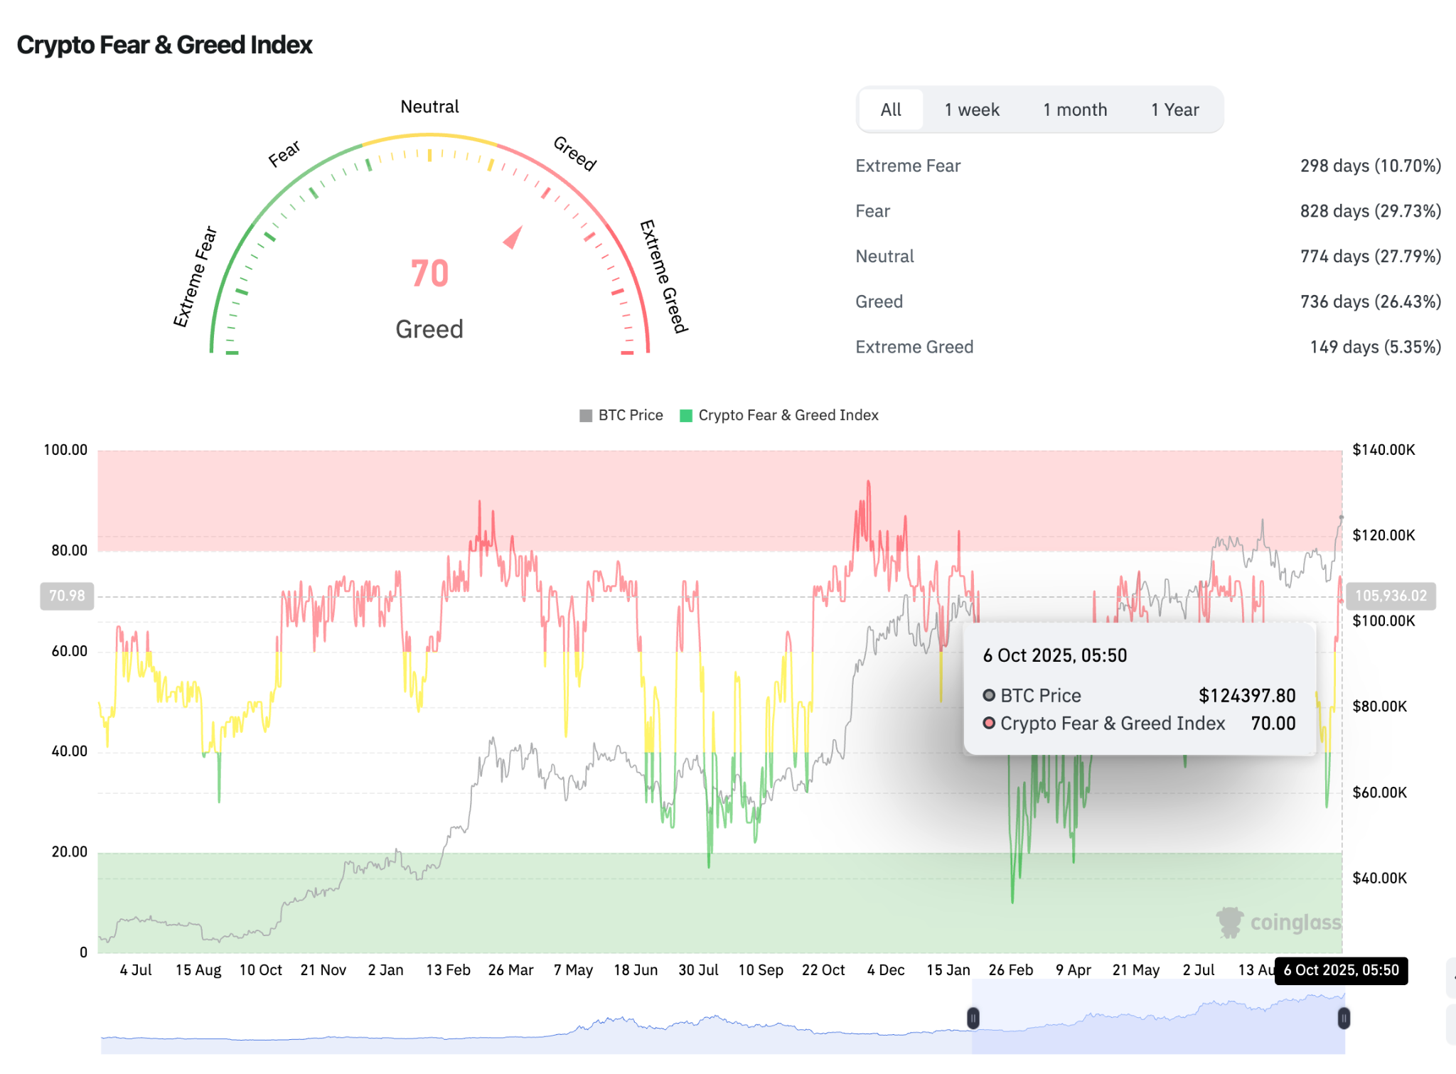Image resolution: width=1456 pixels, height=1074 pixels.
Task: Click the coinglass watermark logo icon
Action: click(1229, 922)
